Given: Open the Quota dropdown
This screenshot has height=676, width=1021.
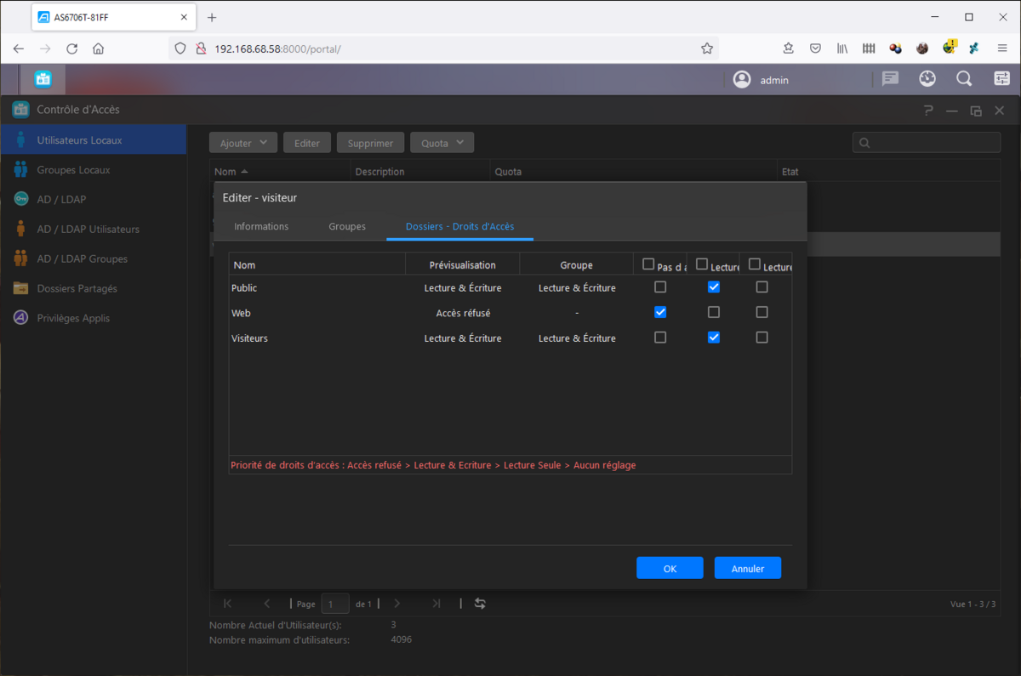Looking at the screenshot, I should [442, 143].
